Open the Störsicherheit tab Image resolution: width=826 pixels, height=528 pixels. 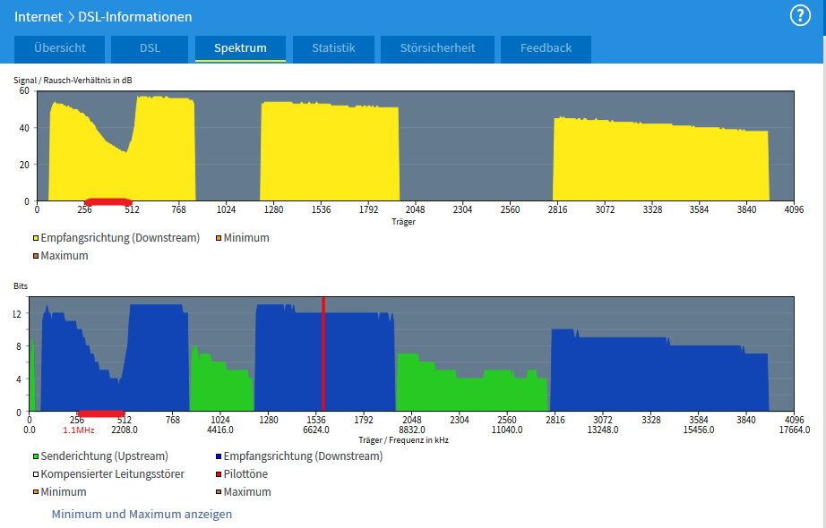[x=437, y=48]
